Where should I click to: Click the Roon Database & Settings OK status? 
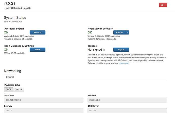click(6, 50)
